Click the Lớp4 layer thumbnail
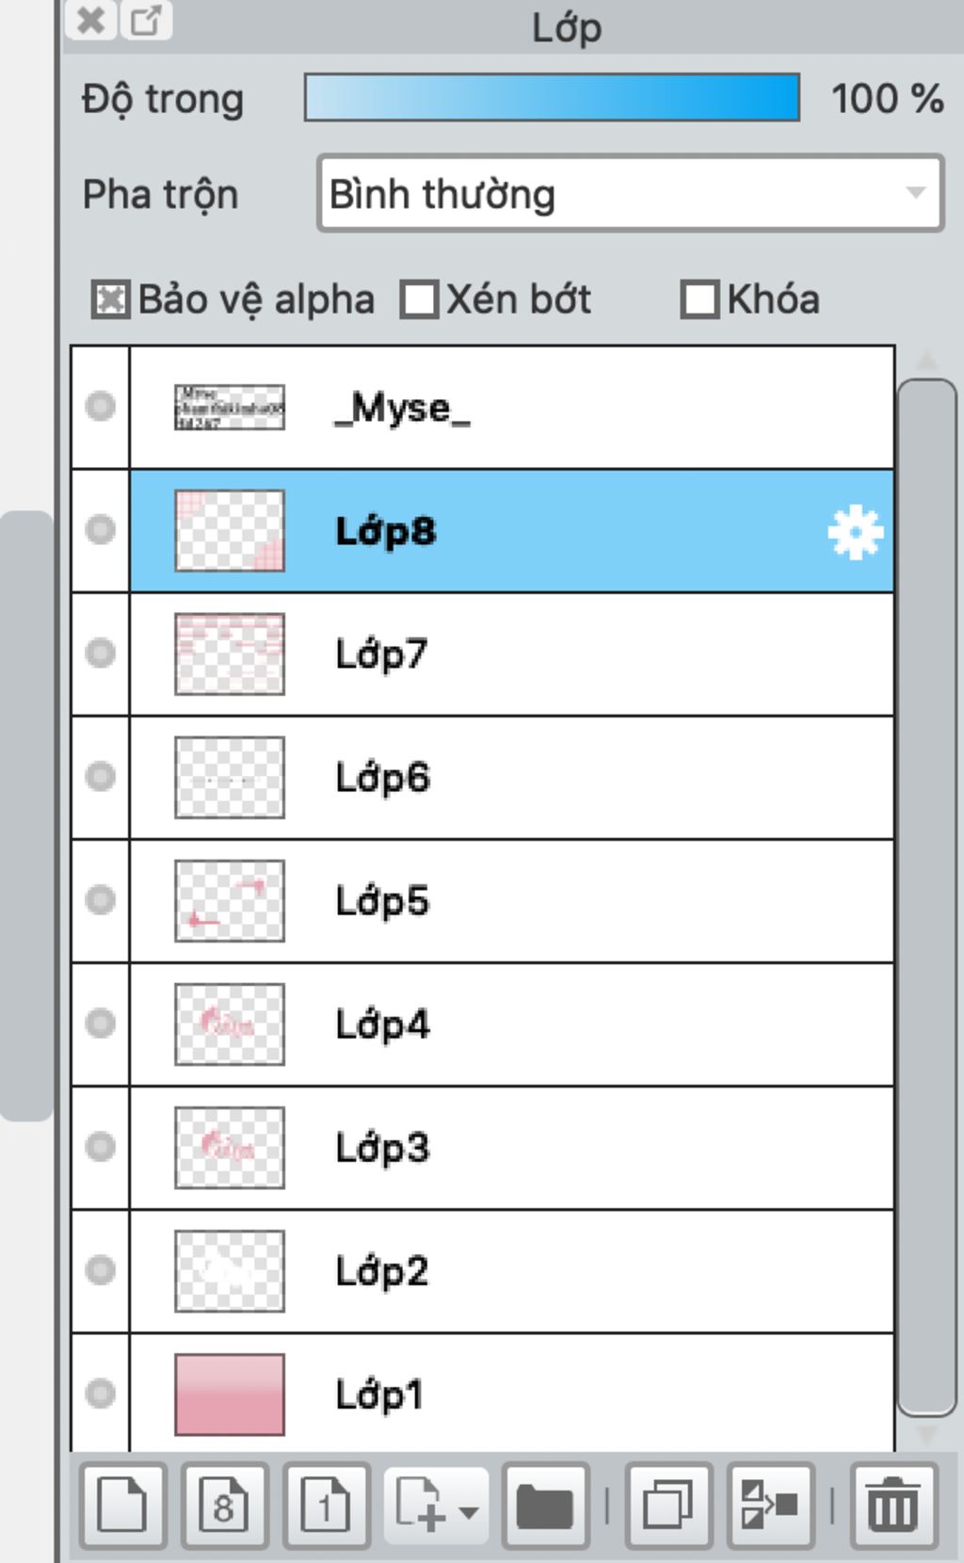The image size is (964, 1563). 230,1024
